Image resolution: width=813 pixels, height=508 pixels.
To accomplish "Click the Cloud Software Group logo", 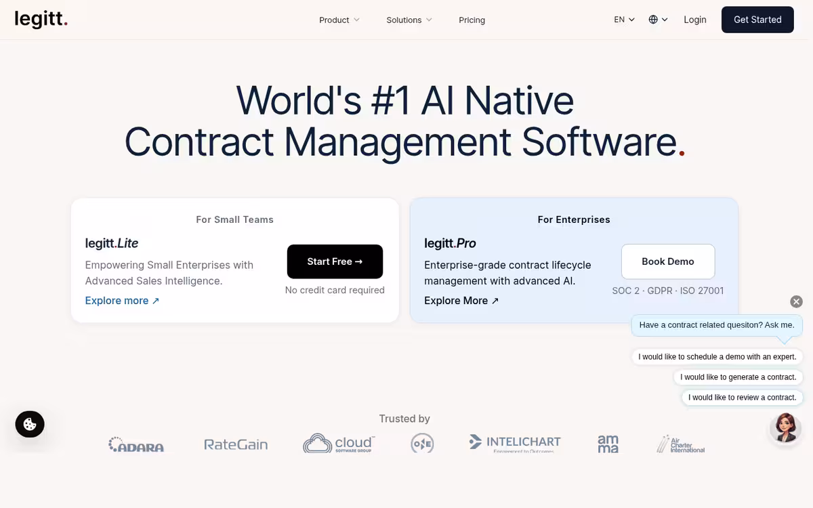I will [x=339, y=444].
